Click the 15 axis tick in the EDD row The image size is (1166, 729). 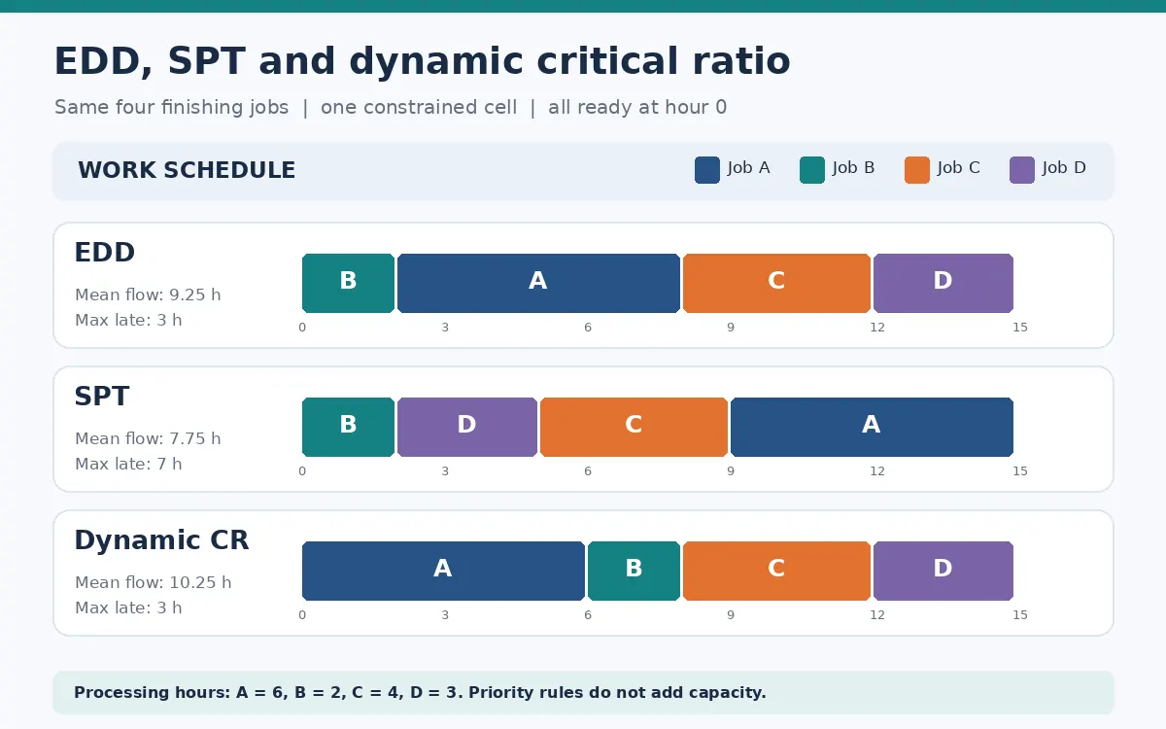pos(1020,328)
